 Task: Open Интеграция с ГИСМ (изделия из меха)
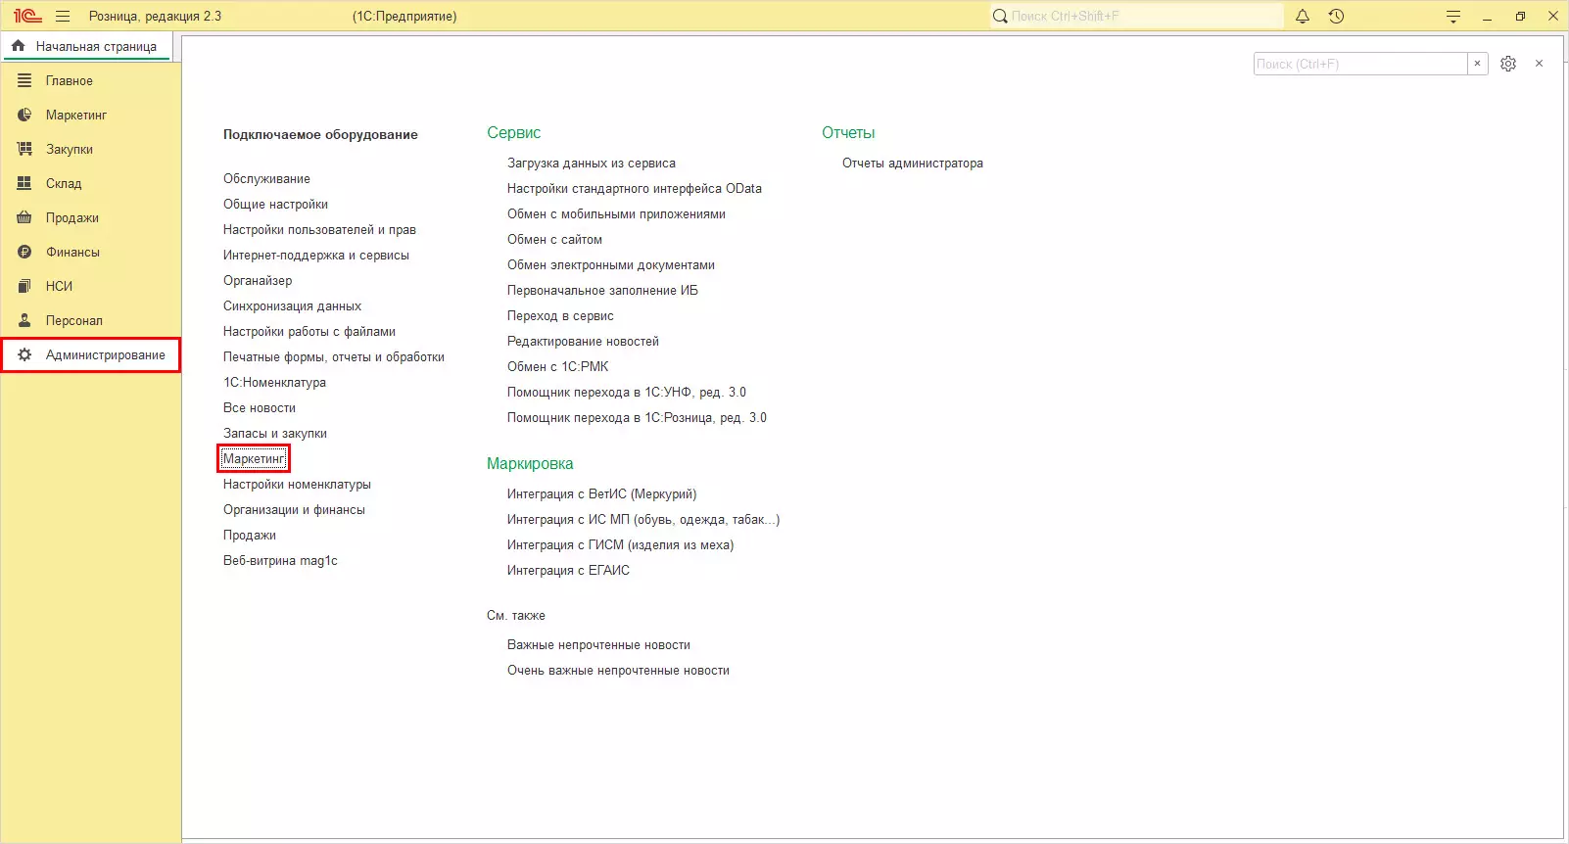point(620,545)
